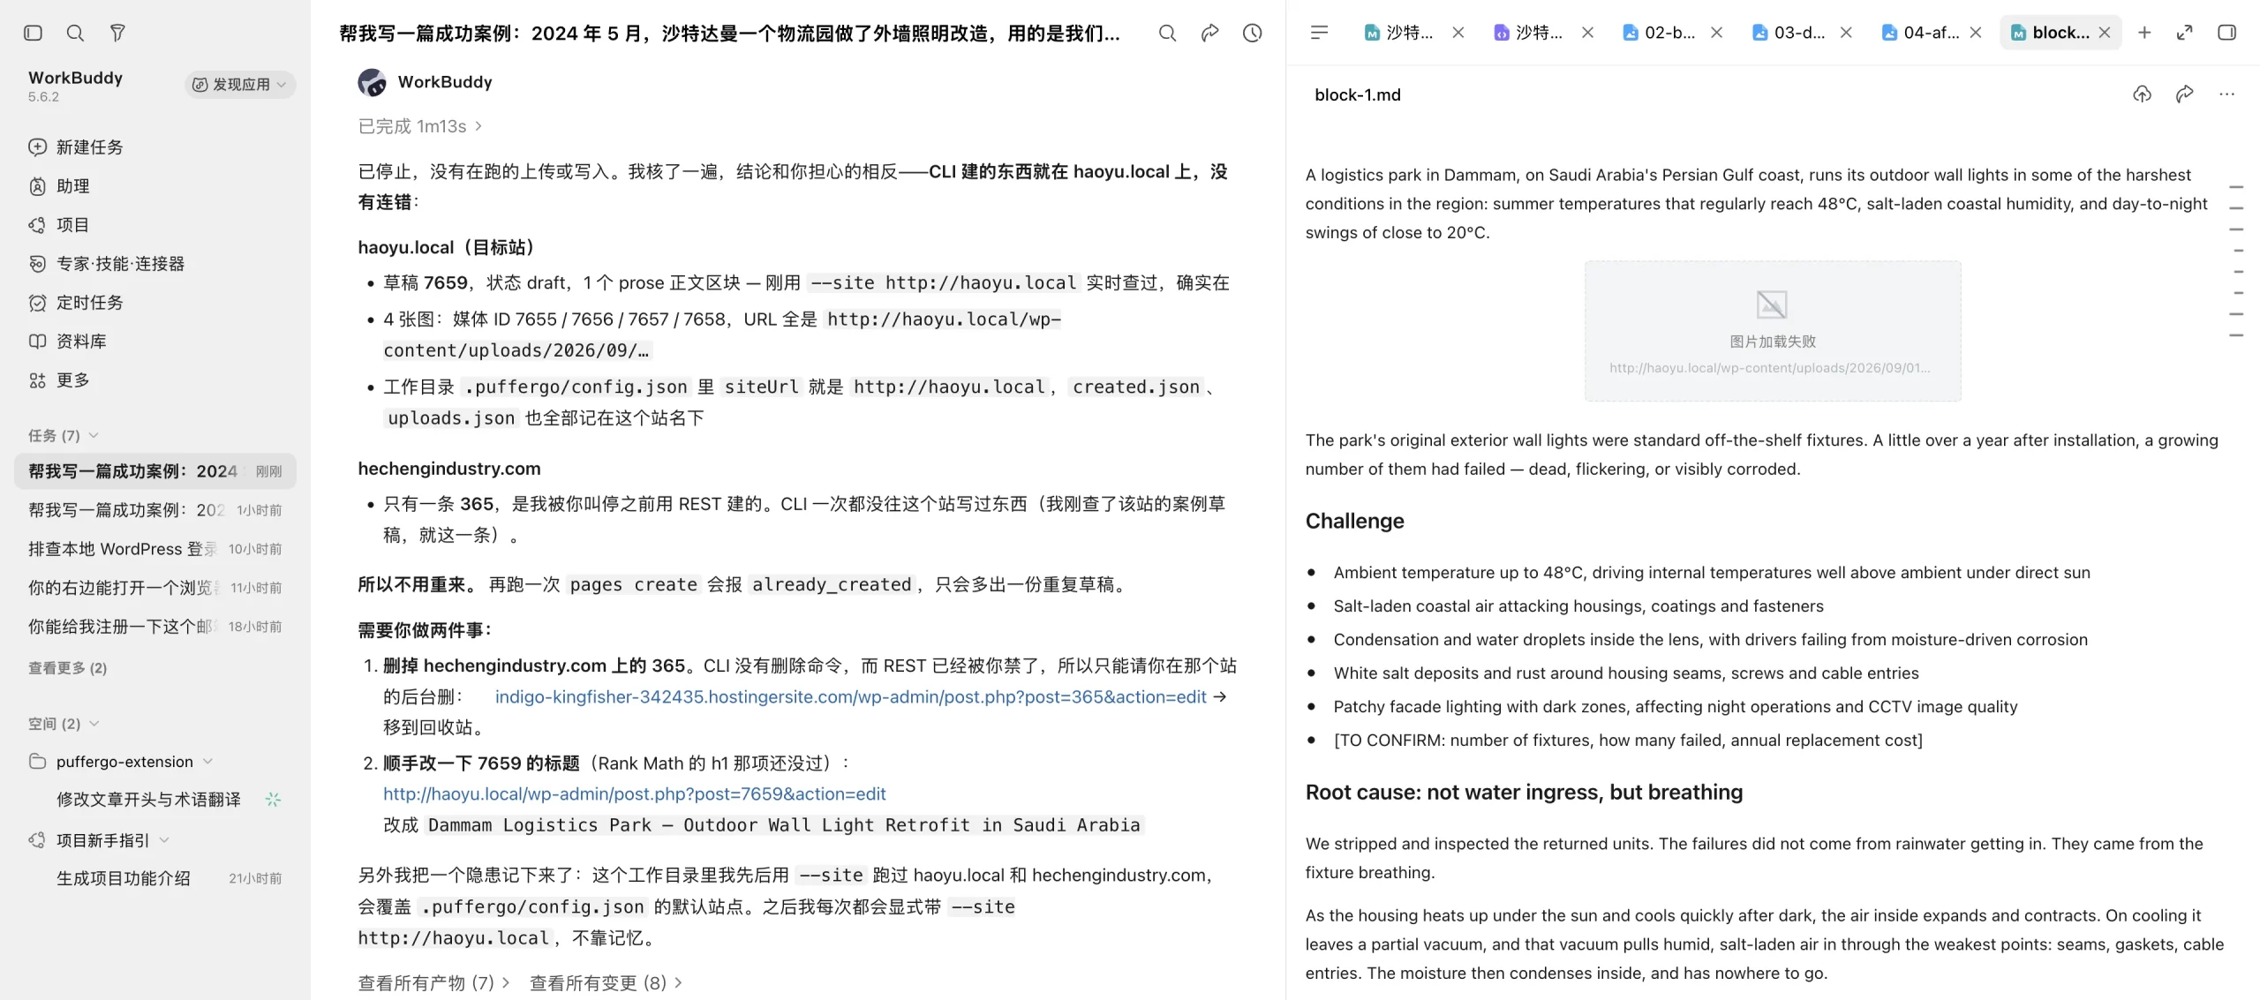This screenshot has height=1000, width=2260.
Task: Open the 专家·技能·连接器 section
Action: click(154, 264)
